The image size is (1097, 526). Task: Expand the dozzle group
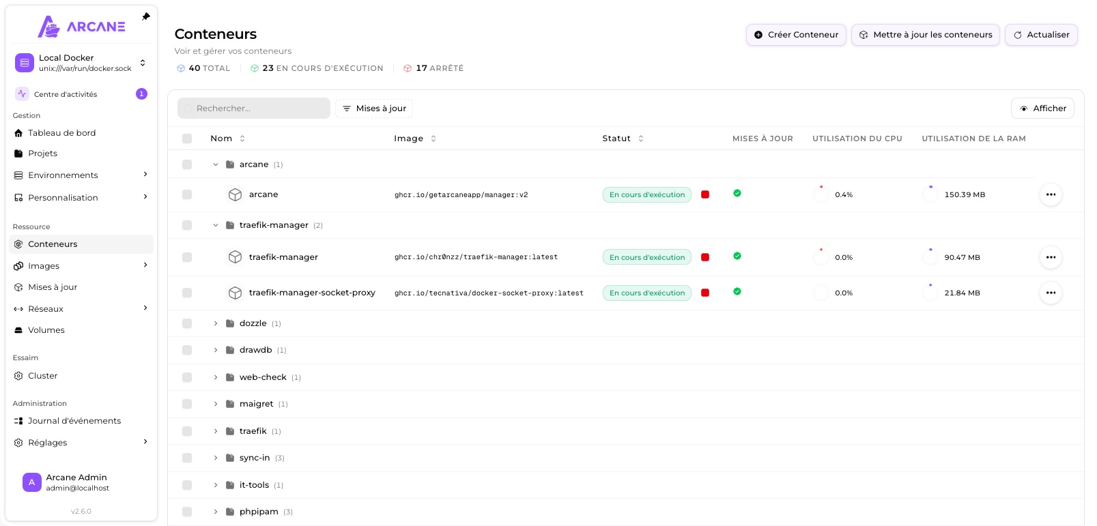point(216,323)
